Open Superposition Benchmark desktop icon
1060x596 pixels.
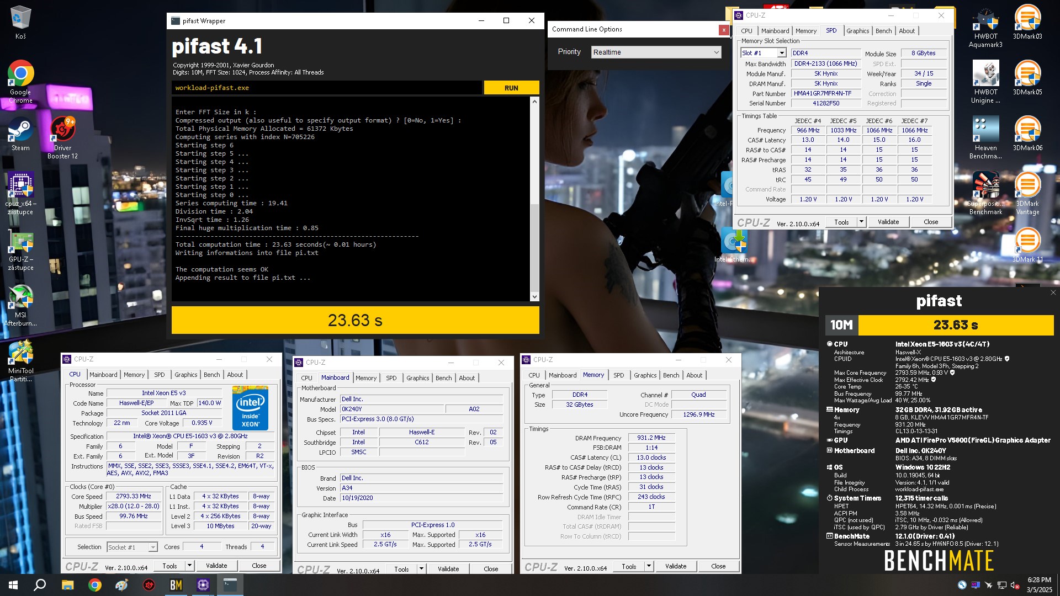click(x=985, y=193)
